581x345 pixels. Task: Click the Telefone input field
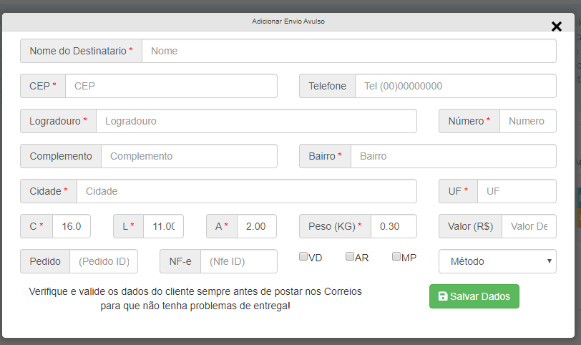(455, 86)
